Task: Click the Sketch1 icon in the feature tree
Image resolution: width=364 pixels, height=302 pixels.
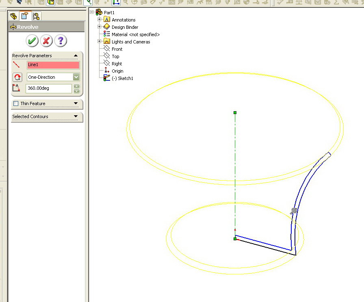Action: click(107, 78)
